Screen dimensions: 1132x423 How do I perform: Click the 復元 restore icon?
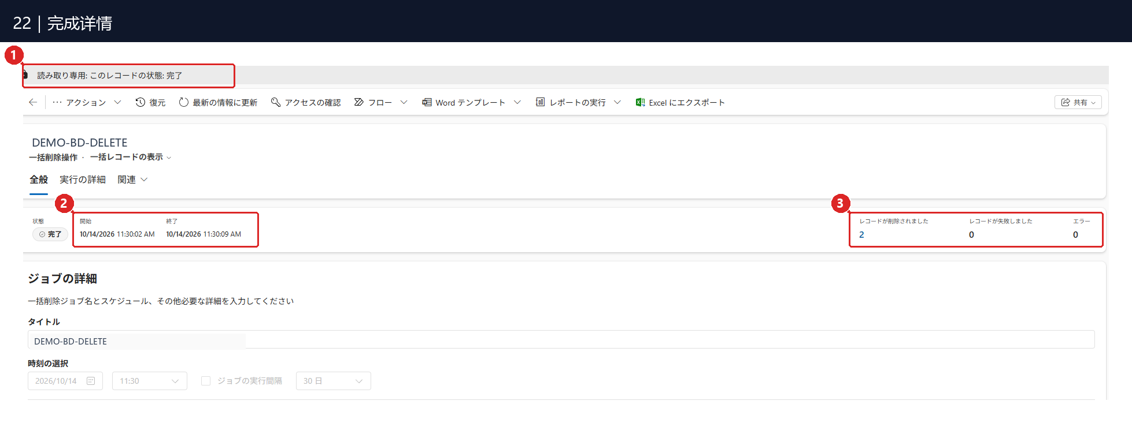tap(140, 102)
